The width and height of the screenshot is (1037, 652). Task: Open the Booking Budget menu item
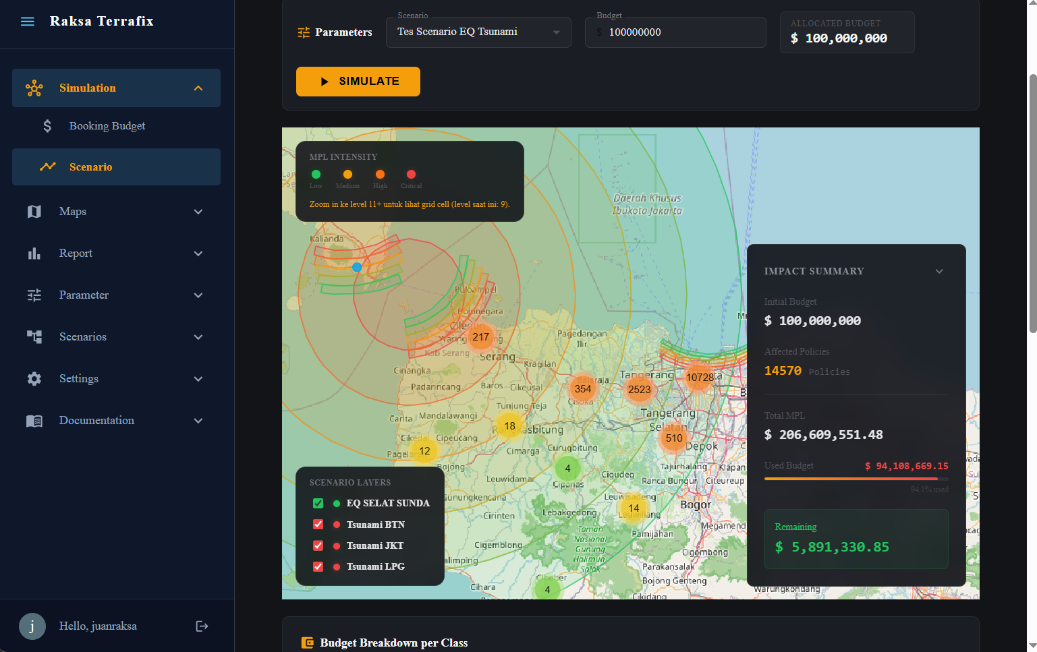pyautogui.click(x=116, y=126)
